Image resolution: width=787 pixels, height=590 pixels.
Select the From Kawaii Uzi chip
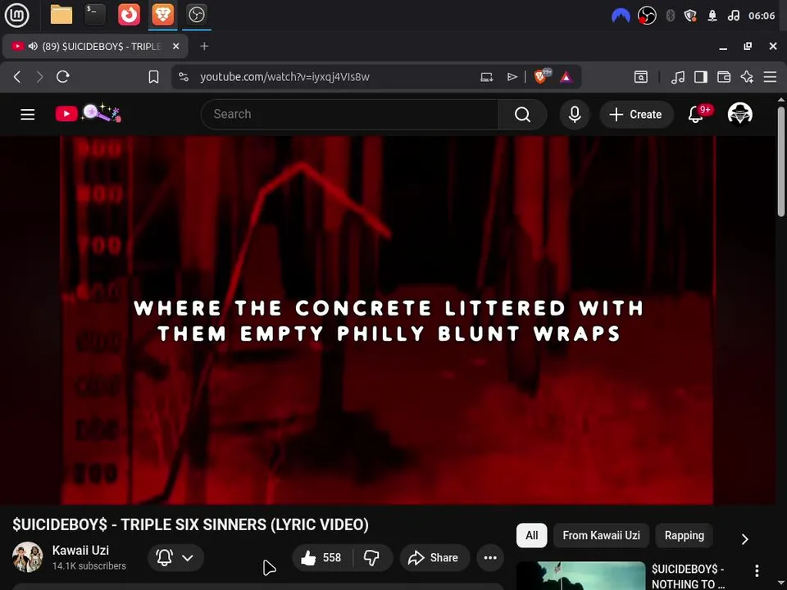click(601, 535)
